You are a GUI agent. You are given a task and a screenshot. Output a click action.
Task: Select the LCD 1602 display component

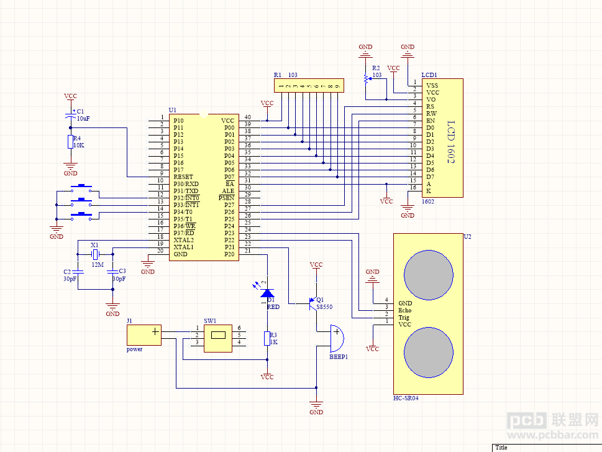[x=442, y=138]
